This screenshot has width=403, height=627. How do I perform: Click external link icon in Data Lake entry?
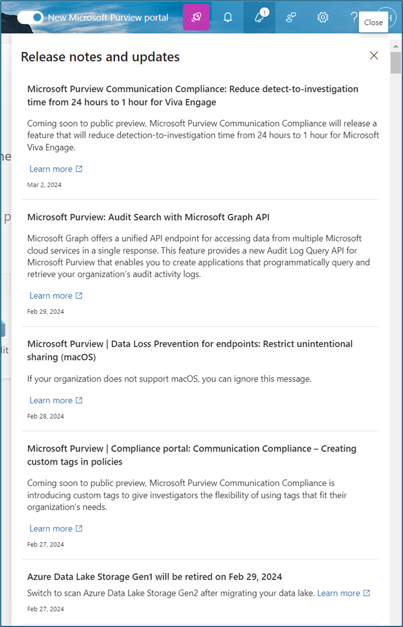point(366,593)
